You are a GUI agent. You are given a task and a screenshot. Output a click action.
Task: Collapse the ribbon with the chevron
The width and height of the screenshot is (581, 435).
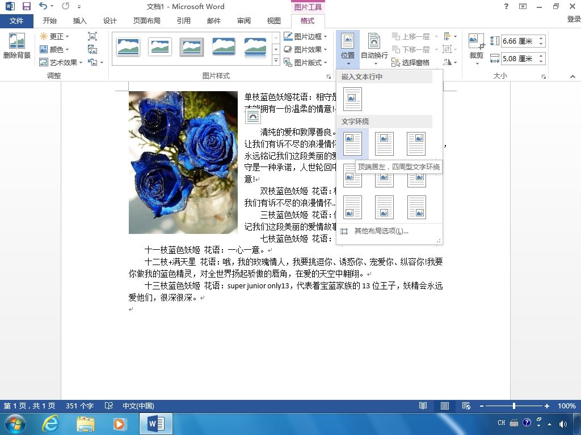(572, 76)
